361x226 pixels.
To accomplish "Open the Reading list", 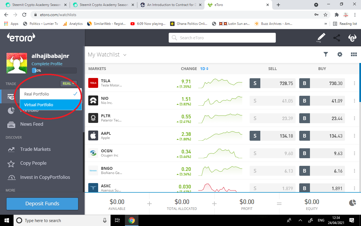I will (345, 24).
